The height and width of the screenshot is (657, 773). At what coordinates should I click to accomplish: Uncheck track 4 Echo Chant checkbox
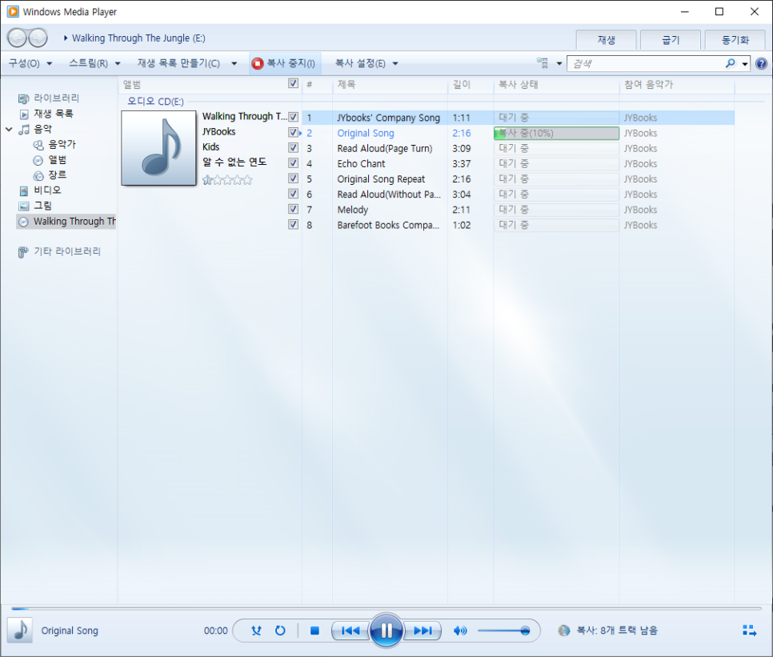[294, 163]
